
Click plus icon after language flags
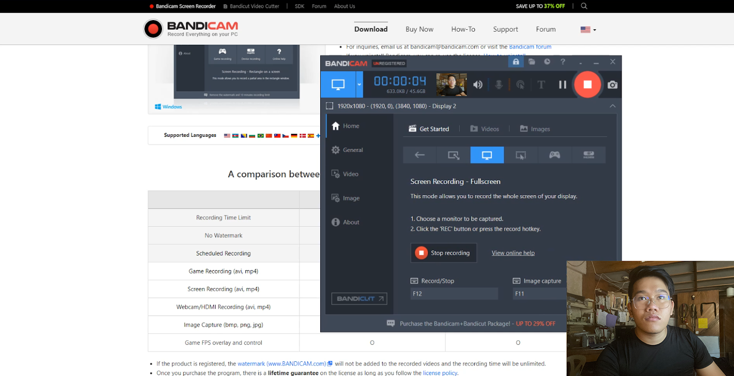tap(318, 136)
